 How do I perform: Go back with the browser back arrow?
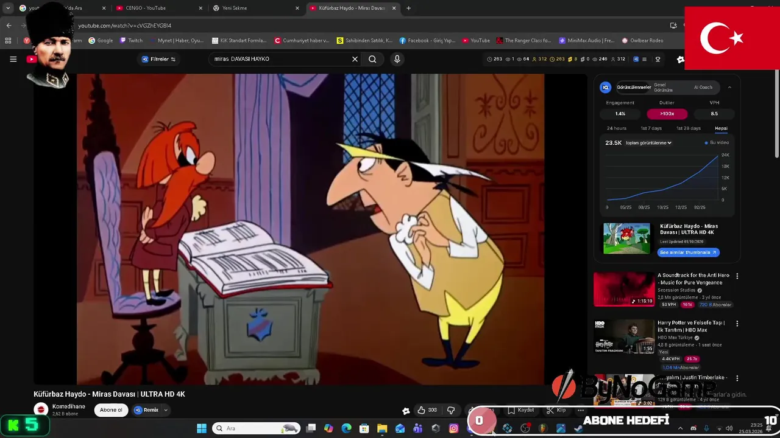(x=9, y=26)
